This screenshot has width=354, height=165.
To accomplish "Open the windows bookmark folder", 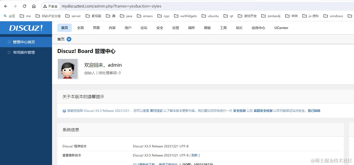I will pos(333,16).
